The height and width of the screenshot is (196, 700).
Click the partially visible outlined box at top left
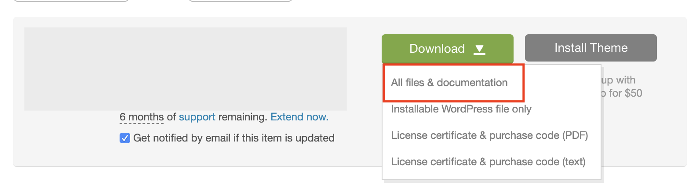tap(71, 1)
